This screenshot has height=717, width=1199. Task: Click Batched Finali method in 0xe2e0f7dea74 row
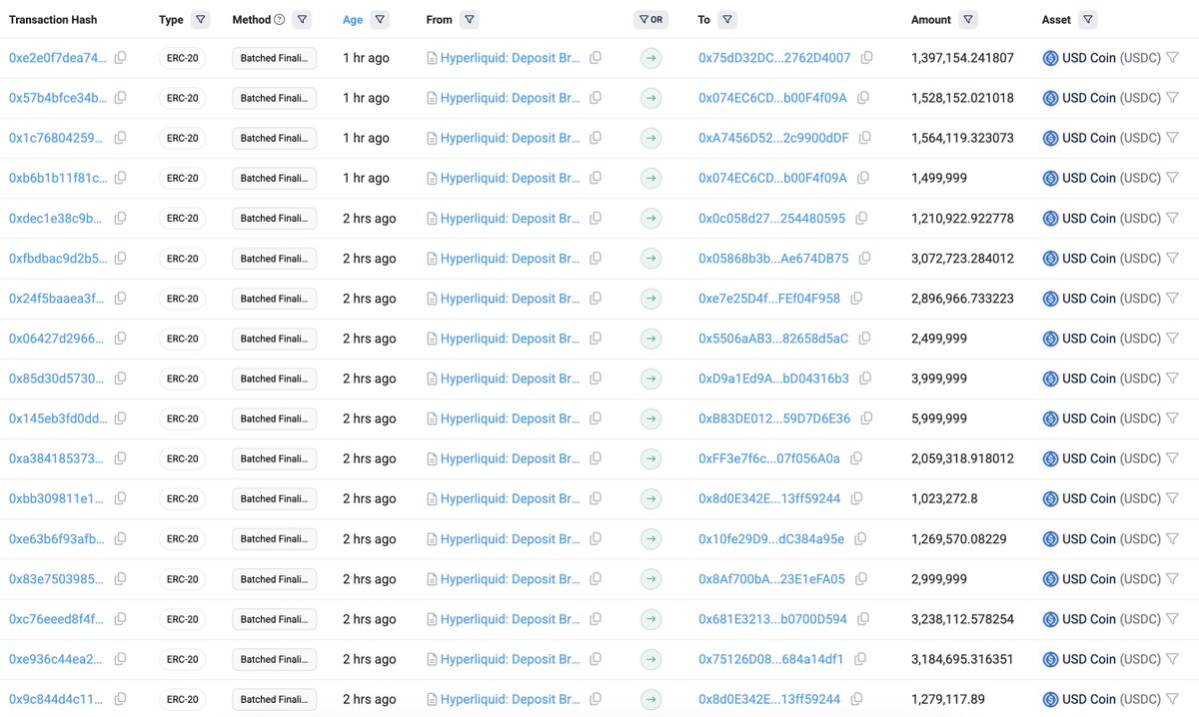pos(274,58)
